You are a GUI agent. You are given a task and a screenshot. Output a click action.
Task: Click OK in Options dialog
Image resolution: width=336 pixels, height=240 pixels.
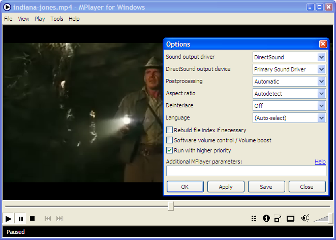tap(185, 187)
